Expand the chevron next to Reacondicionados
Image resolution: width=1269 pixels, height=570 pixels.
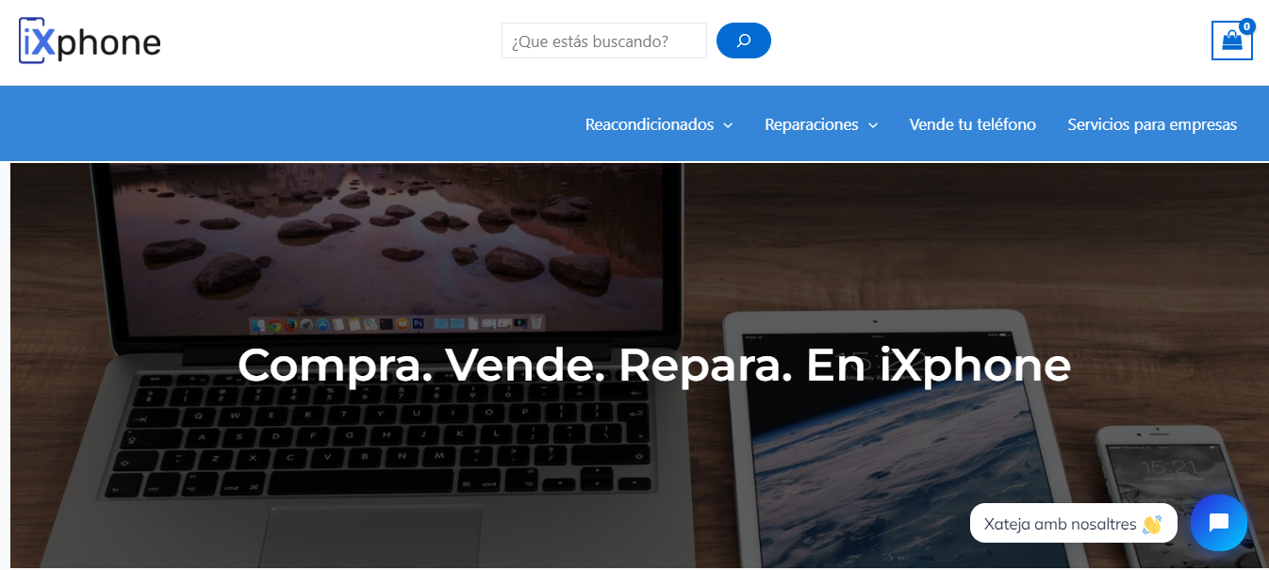point(728,125)
